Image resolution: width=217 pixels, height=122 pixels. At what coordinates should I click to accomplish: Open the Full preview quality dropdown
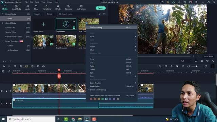(186, 61)
